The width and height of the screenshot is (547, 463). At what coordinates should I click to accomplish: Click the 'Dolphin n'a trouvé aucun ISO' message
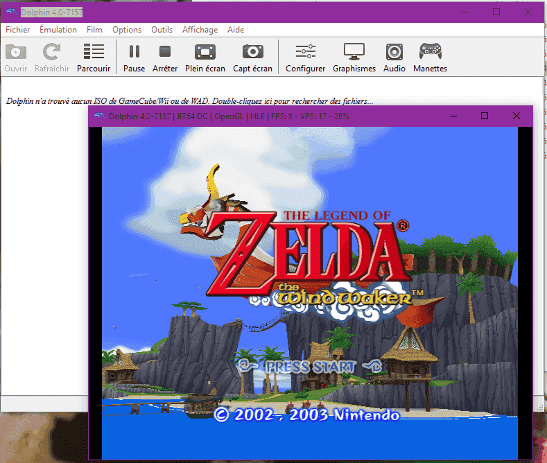pos(190,101)
